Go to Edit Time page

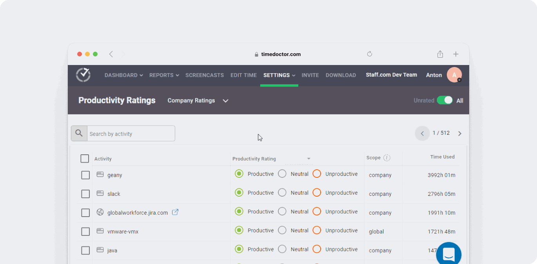tap(243, 75)
